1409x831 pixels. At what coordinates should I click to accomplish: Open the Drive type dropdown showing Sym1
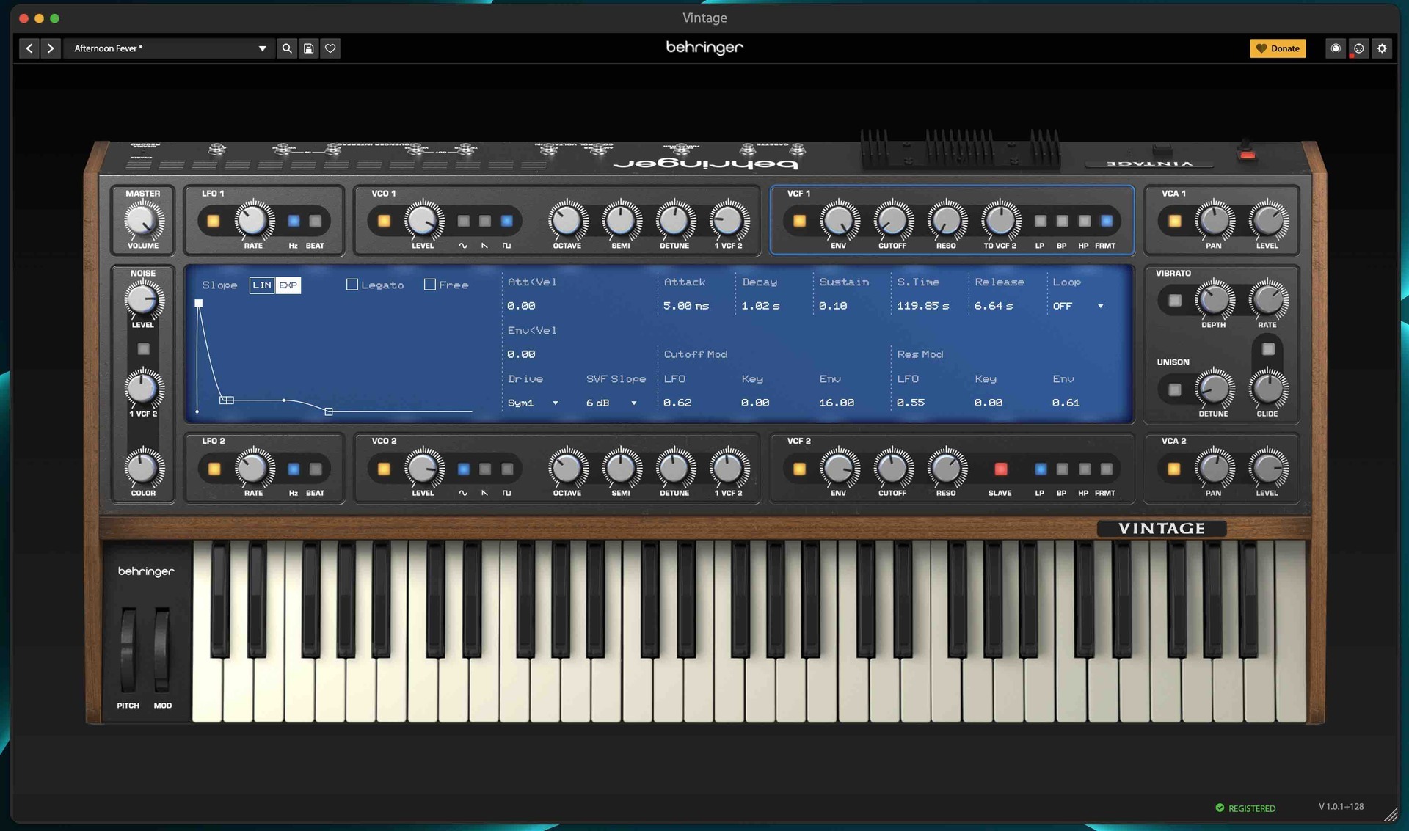(x=534, y=403)
